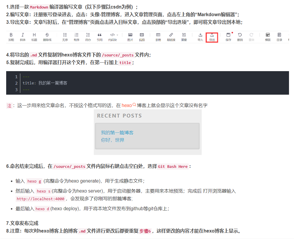The width and height of the screenshot is (294, 239).
Task: Click the 'hexo d' inline code
Action: point(42,209)
